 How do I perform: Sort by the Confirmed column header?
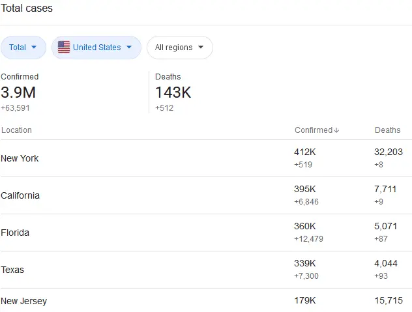click(314, 130)
